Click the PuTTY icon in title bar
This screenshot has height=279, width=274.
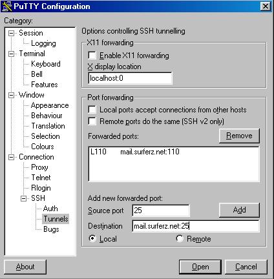pyautogui.click(x=6, y=6)
